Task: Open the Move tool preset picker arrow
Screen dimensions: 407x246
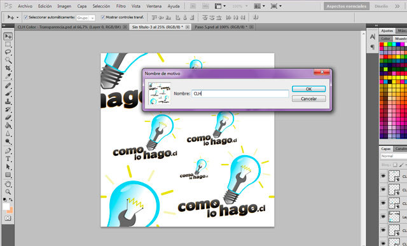Action: (17, 18)
